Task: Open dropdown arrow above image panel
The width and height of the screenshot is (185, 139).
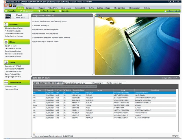Action: coord(99,15)
